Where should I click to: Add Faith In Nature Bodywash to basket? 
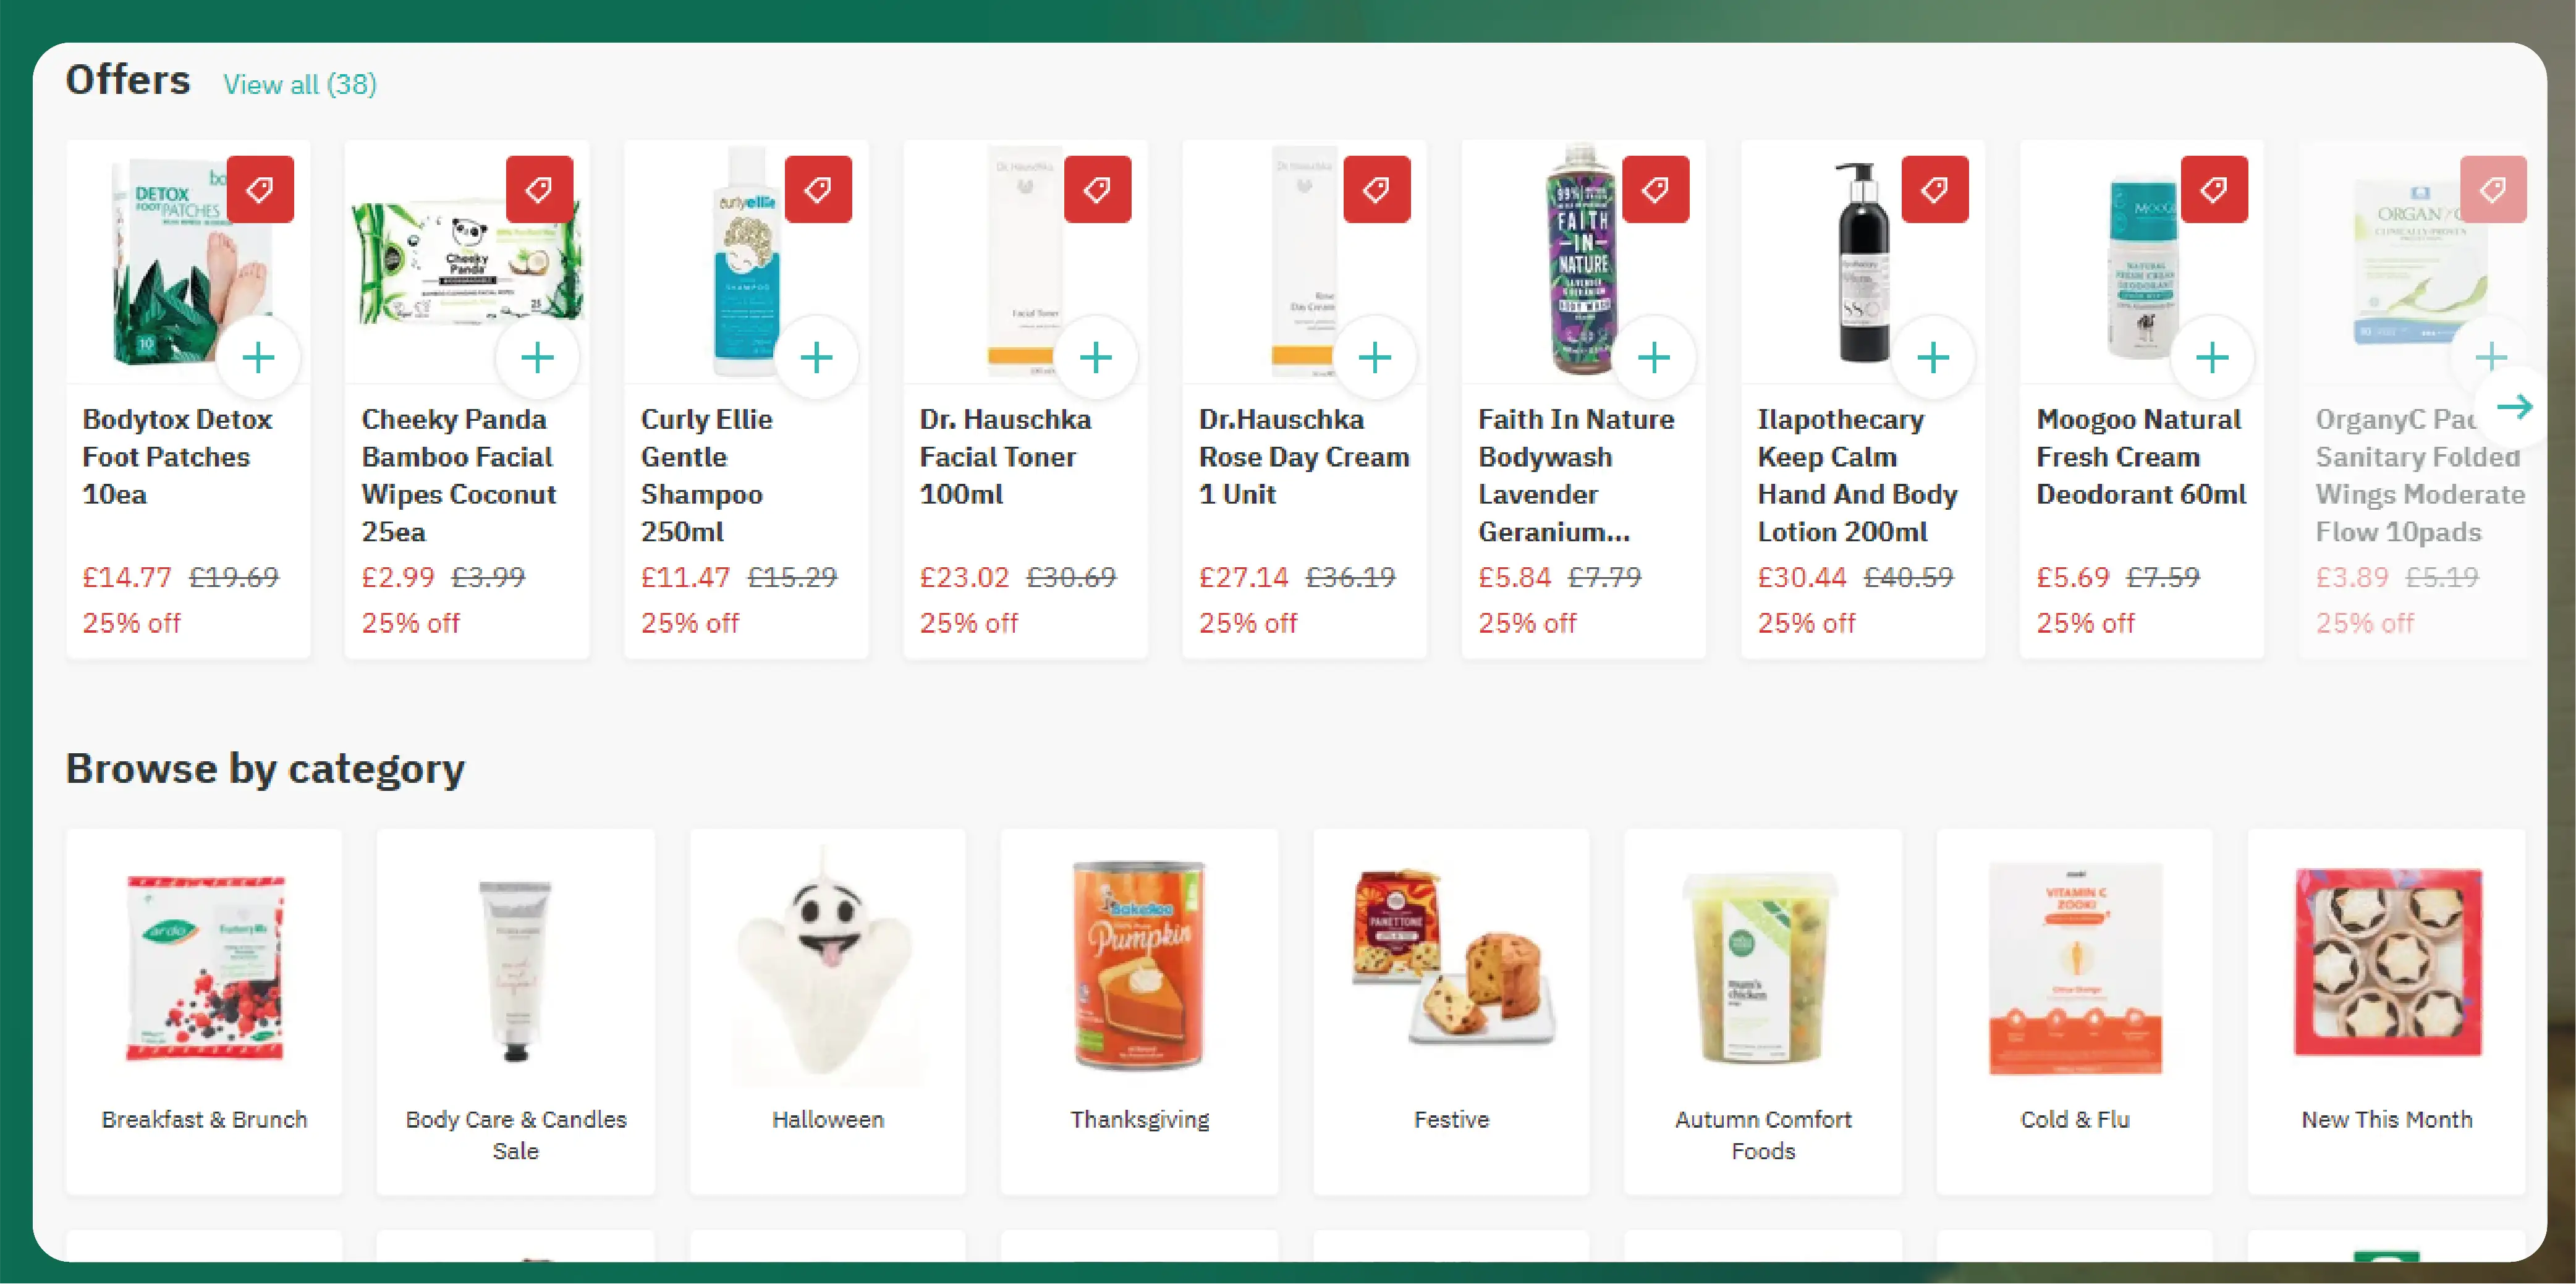point(1653,357)
